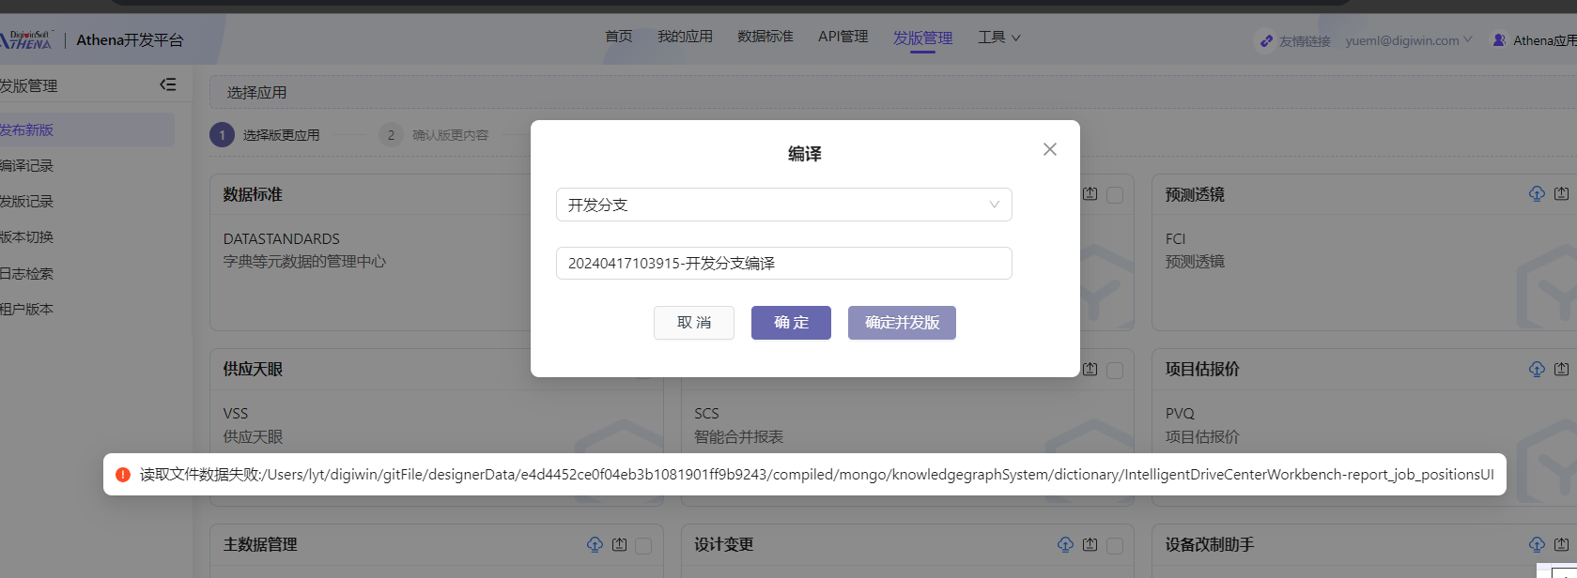Click the DATASTANDARDS code text
Viewport: 1577px width, 578px height.
(x=282, y=239)
